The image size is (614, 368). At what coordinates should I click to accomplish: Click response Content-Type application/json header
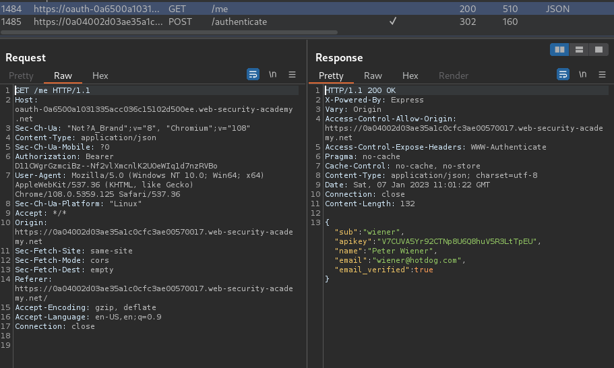[x=431, y=175]
